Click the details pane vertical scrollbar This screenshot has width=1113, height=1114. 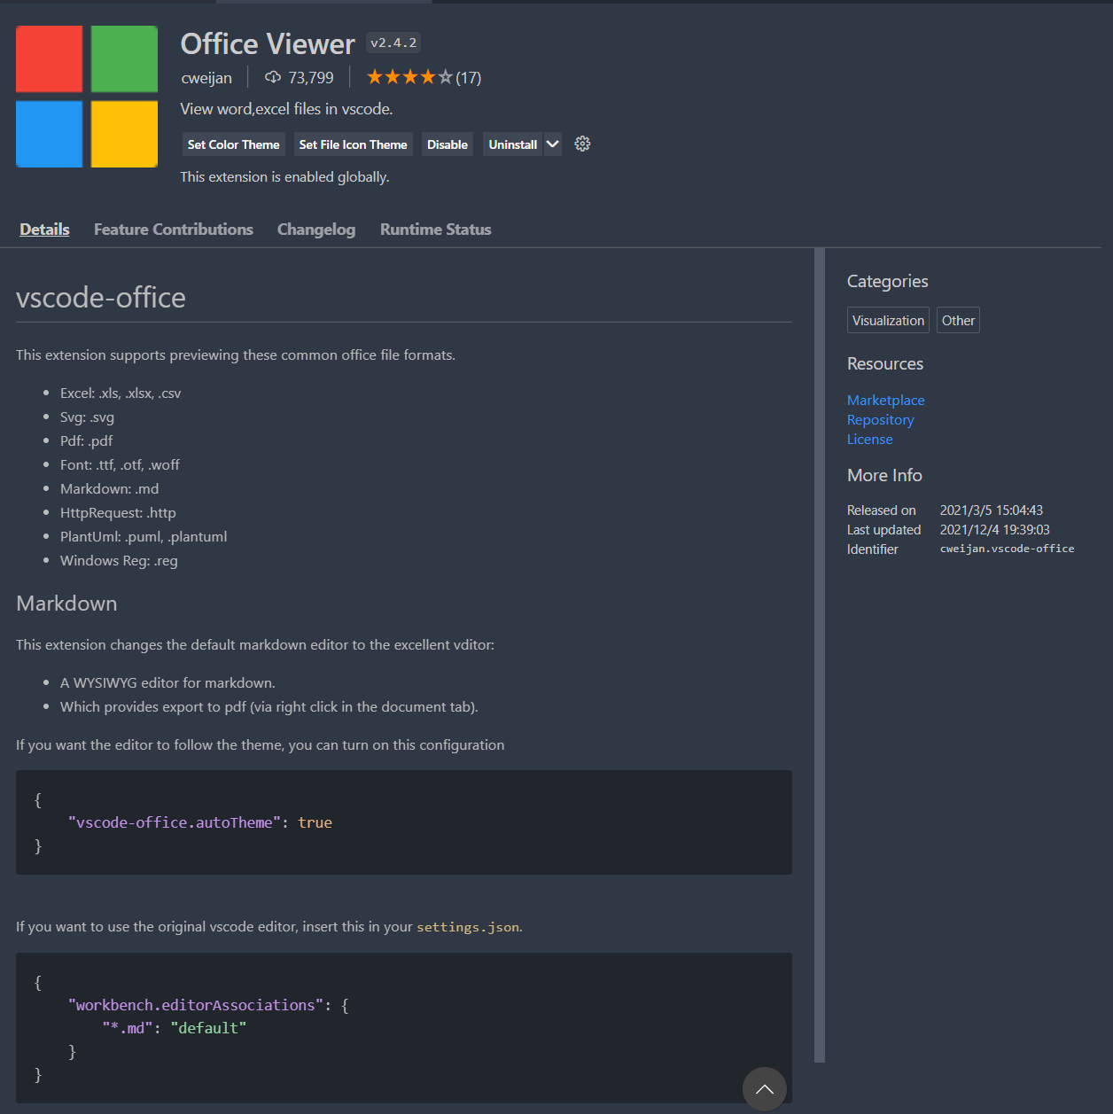click(x=820, y=656)
